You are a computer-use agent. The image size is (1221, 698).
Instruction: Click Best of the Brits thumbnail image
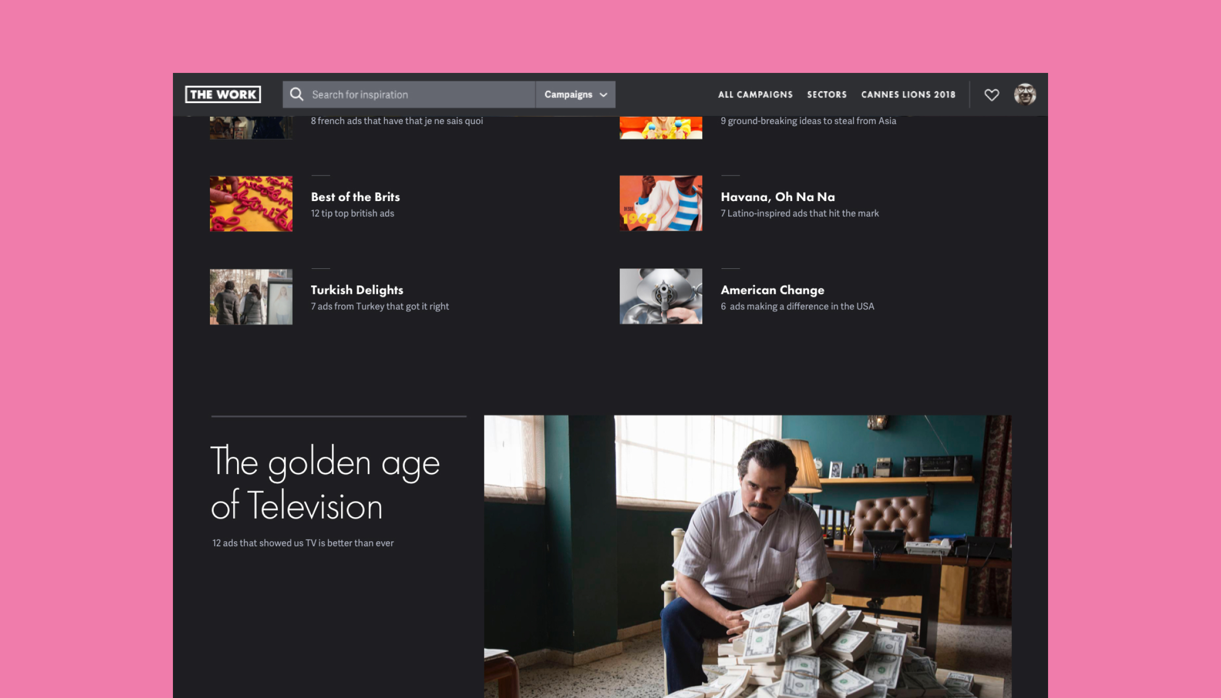point(251,204)
